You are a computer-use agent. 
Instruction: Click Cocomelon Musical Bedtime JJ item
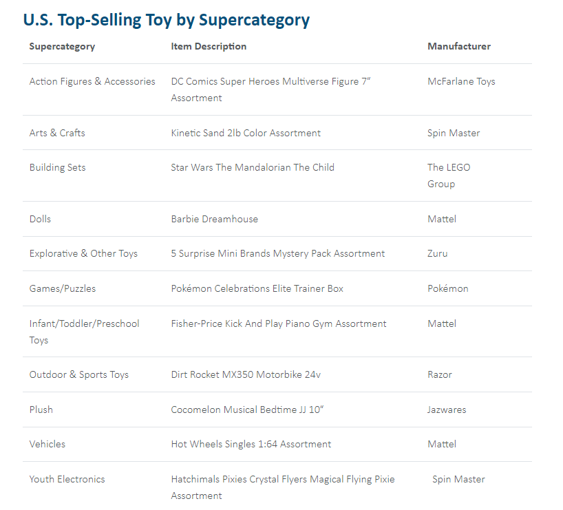[247, 410]
